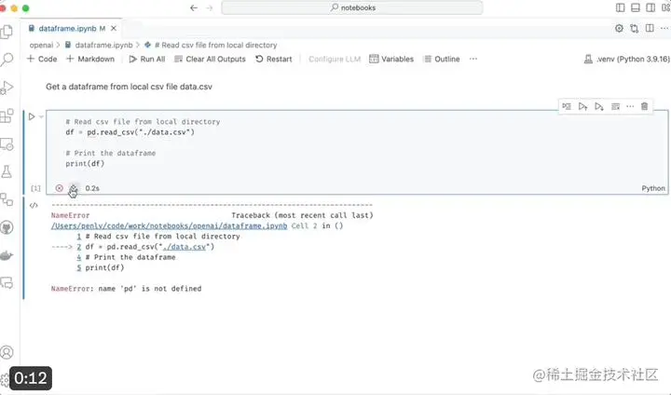671x395 pixels.
Task: Open the cell toolbar more actions ellipsis
Action: click(x=630, y=106)
